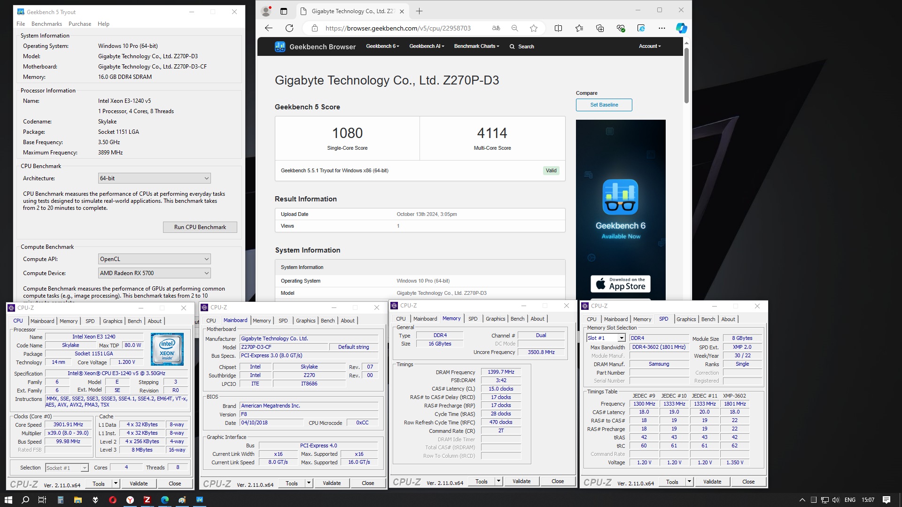Viewport: 902px width, 507px height.
Task: Open the Benchmarks menu in Geekbench 5
Action: tap(47, 24)
